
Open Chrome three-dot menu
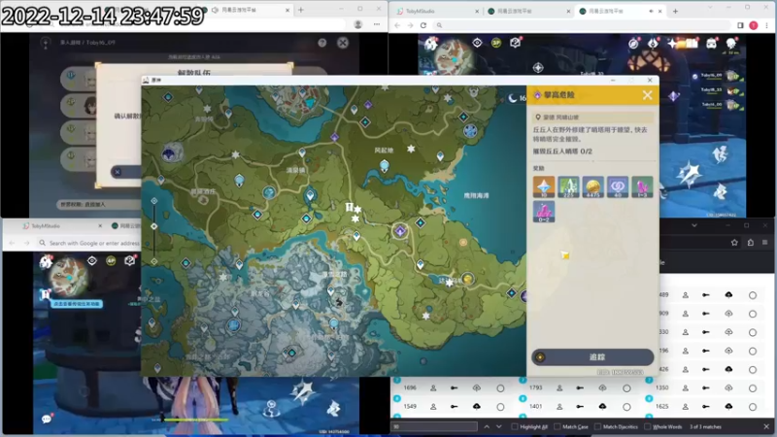point(766,25)
